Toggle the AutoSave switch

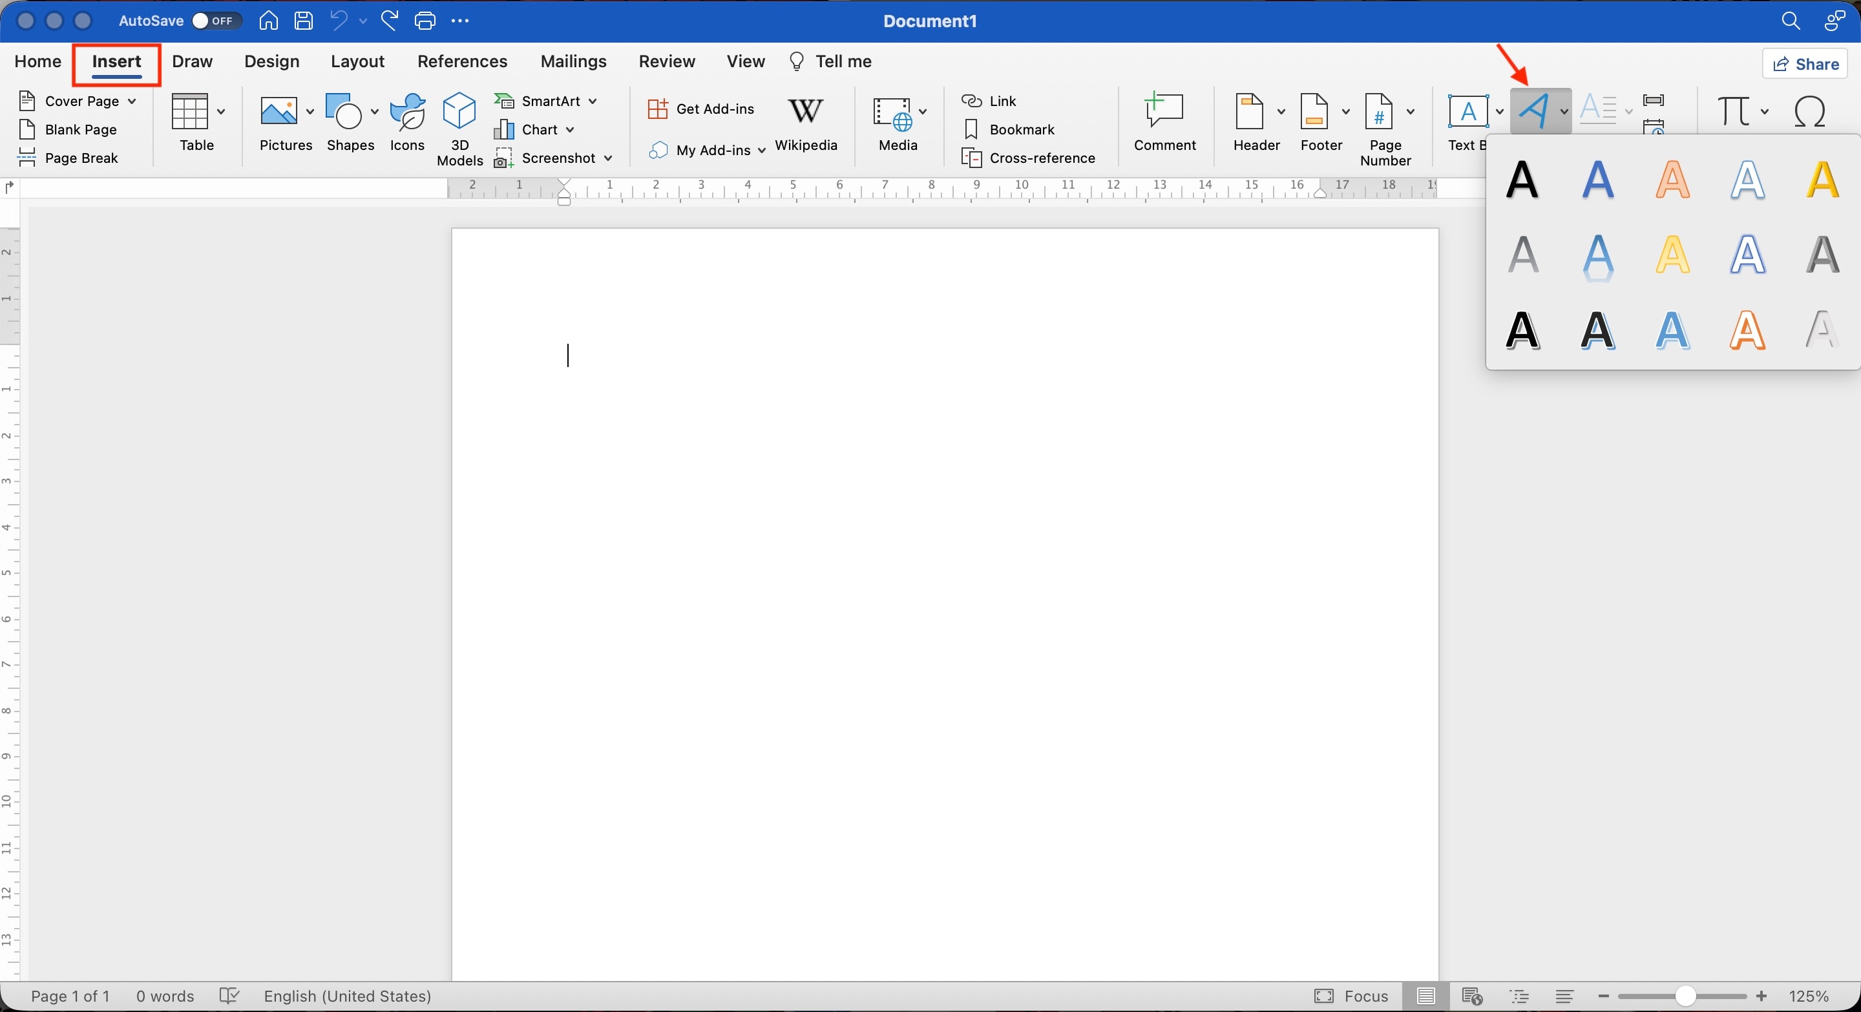pos(215,20)
